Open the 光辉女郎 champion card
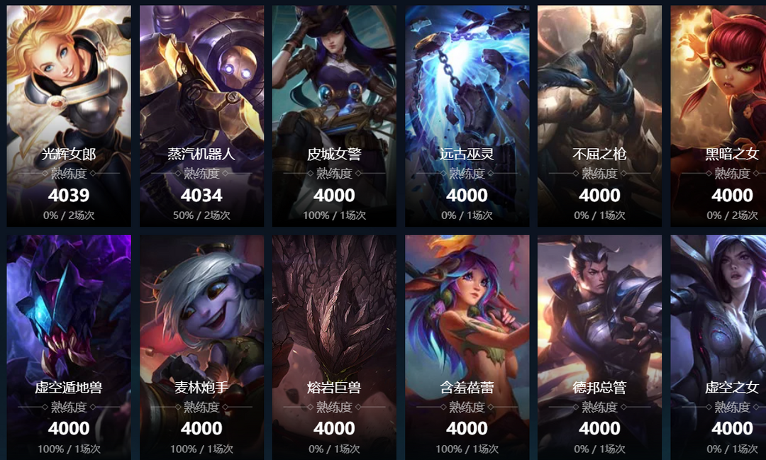766x460 pixels. pyautogui.click(x=69, y=116)
